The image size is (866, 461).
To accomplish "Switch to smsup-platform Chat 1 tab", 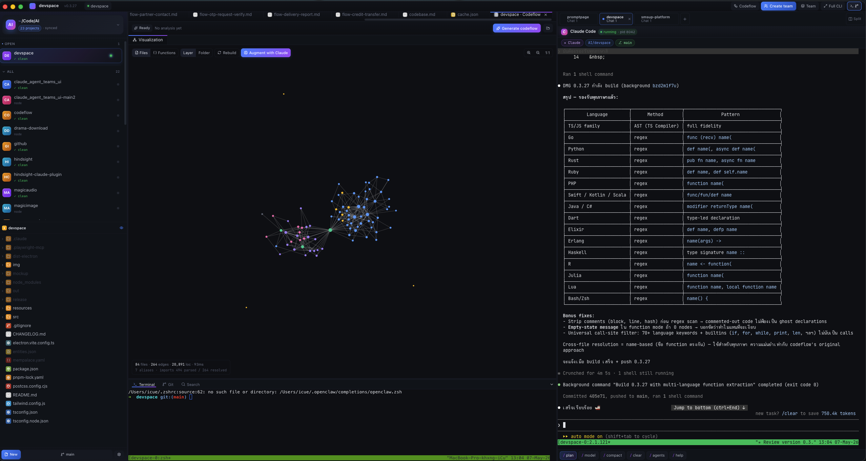I will [655, 19].
